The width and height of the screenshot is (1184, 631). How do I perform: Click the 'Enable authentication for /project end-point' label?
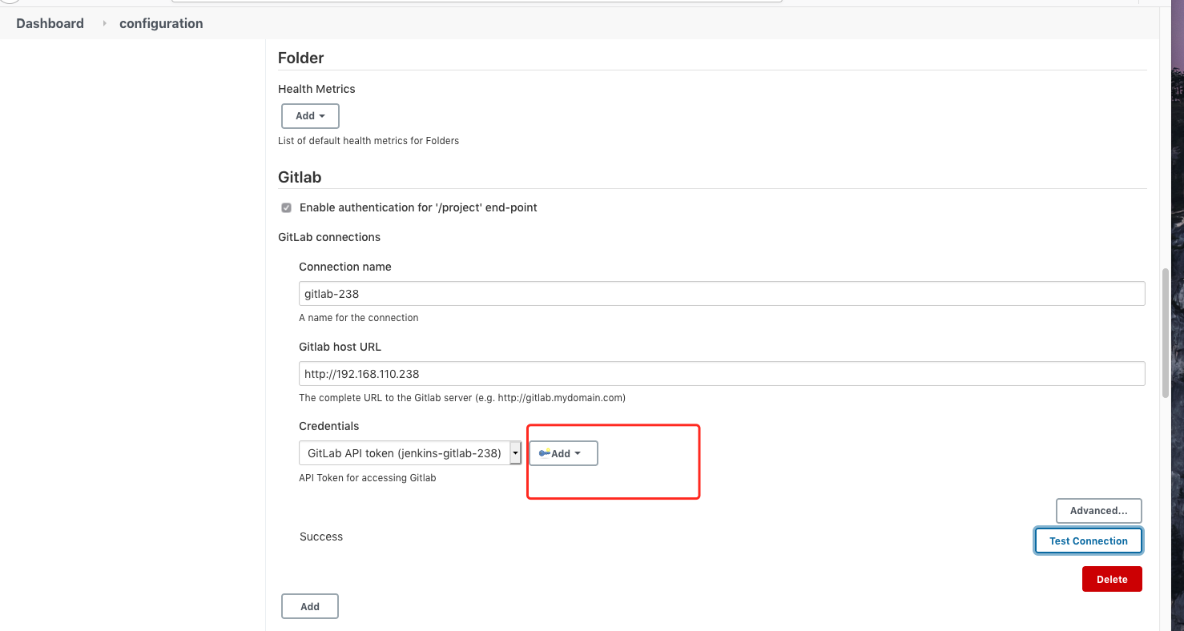pyautogui.click(x=418, y=207)
